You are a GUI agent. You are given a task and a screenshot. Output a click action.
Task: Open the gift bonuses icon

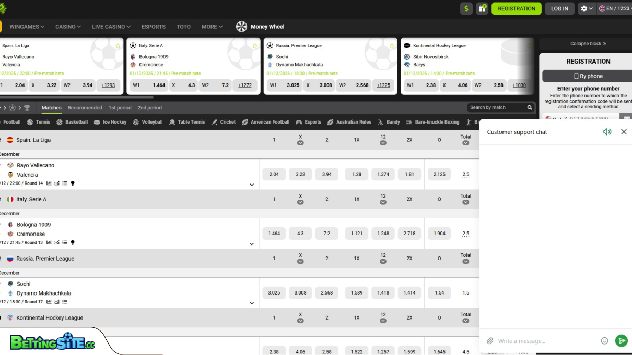482,8
